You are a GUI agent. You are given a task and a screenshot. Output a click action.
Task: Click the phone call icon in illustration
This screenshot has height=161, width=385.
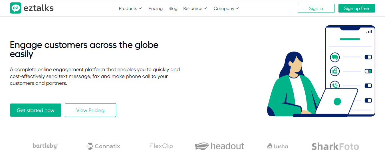click(335, 85)
